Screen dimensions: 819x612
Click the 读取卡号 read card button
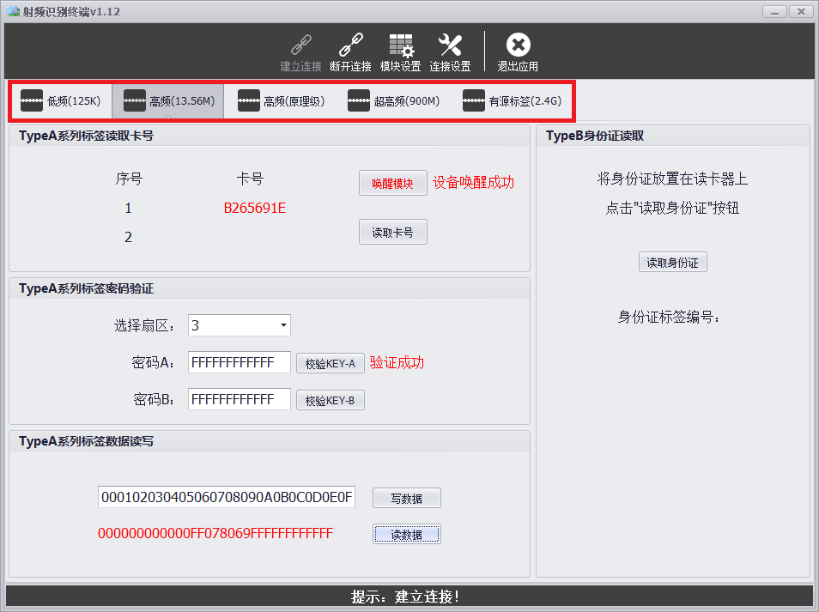[x=392, y=232]
